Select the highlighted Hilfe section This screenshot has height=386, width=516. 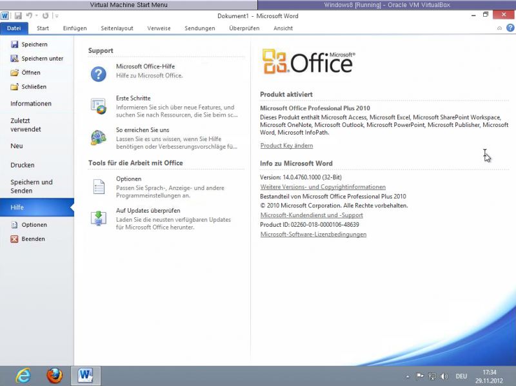pos(37,207)
